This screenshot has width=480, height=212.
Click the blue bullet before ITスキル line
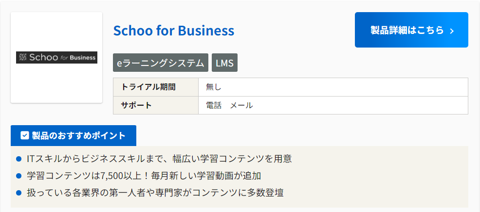pyautogui.click(x=19, y=159)
